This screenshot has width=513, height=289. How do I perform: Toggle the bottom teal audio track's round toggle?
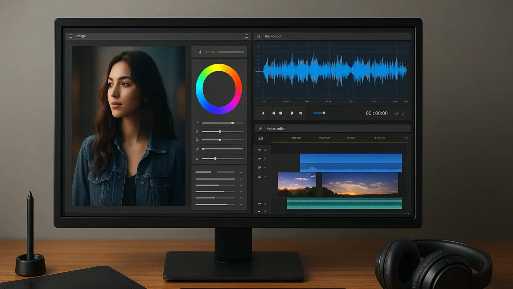(x=265, y=203)
